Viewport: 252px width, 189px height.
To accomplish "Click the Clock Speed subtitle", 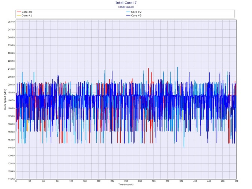I will point(126,7).
